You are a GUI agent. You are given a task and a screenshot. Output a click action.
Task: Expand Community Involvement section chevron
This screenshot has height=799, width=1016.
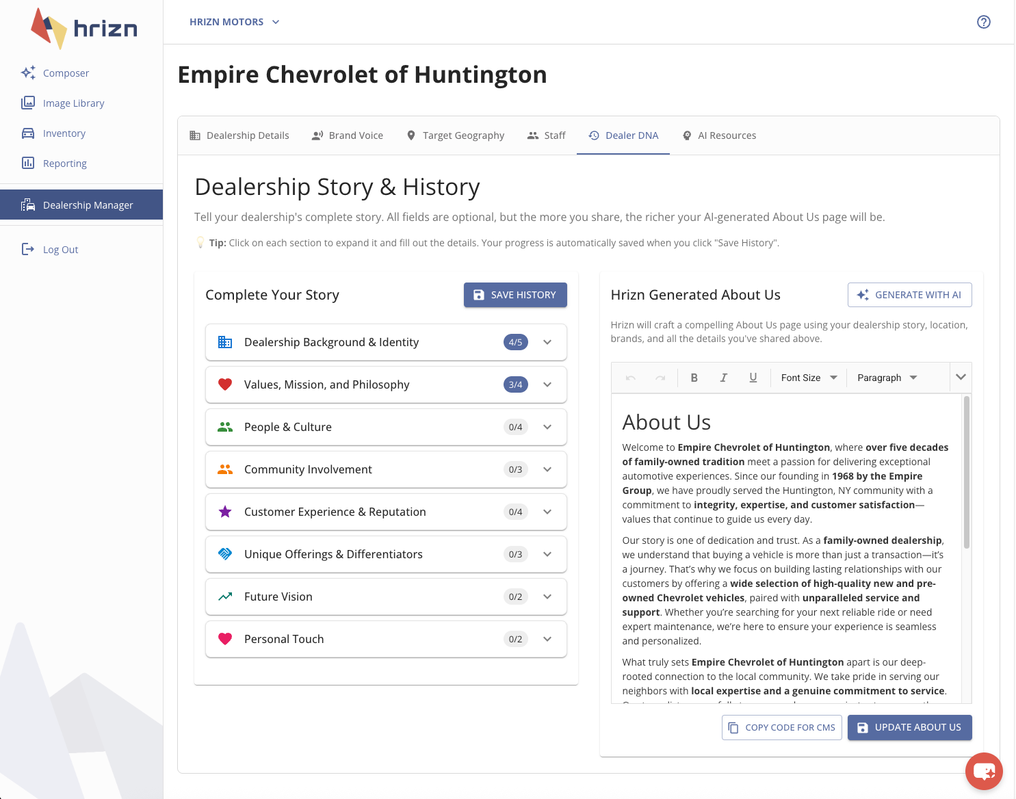point(547,469)
